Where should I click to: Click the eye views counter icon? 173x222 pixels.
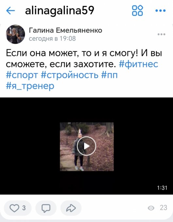tap(151, 208)
